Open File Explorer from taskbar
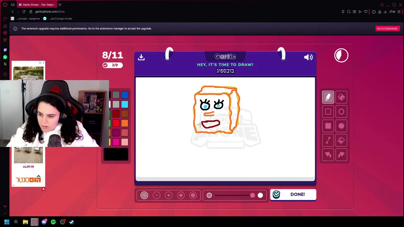404x227 pixels. click(25, 222)
